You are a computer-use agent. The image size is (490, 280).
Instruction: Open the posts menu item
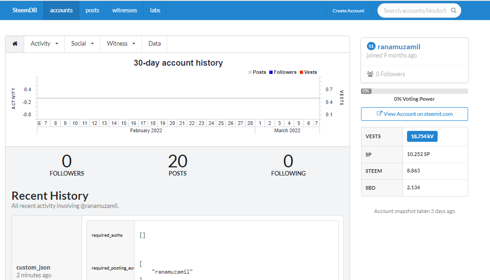92,10
